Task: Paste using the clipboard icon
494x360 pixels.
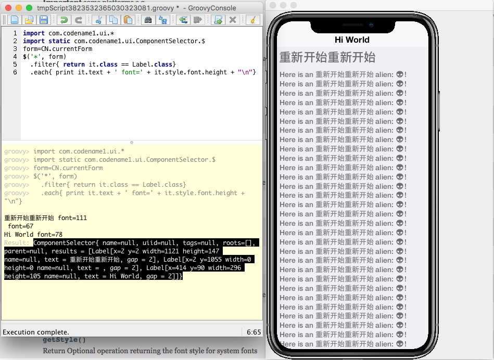Action: click(x=128, y=20)
